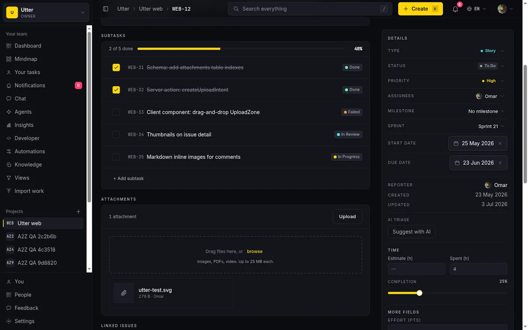
Task: Click the calendar icon in due date
Action: pyautogui.click(x=457, y=163)
